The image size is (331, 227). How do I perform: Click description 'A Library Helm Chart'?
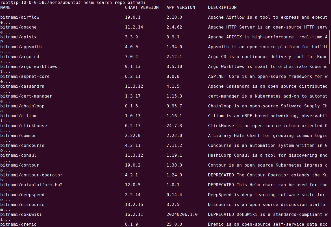pyautogui.click(x=234, y=136)
